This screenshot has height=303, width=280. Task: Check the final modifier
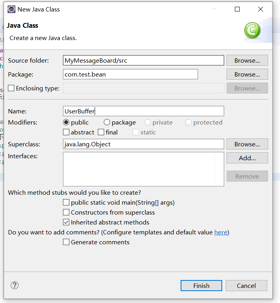coord(101,132)
